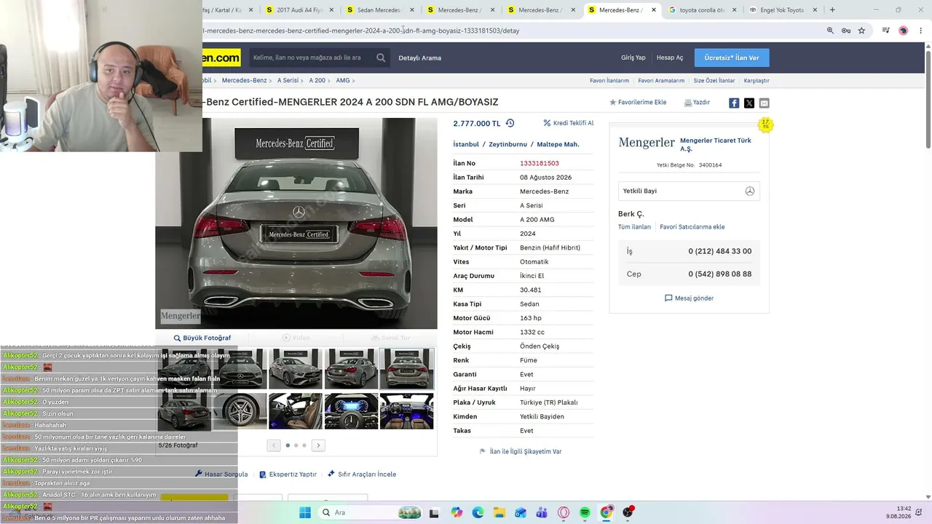Open the Video tab under the photo
The width and height of the screenshot is (932, 524).
click(x=296, y=338)
